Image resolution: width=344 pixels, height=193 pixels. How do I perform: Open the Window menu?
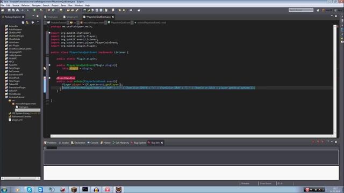click(79, 5)
